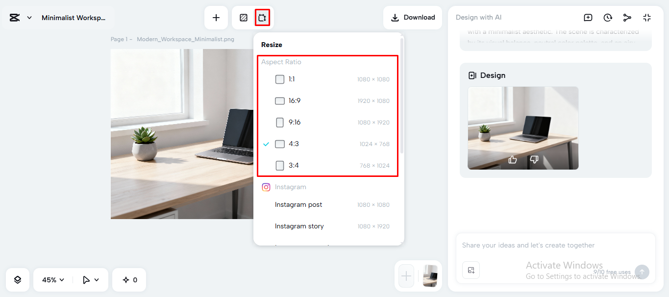Click the Download button
The image size is (669, 297).
tap(413, 18)
